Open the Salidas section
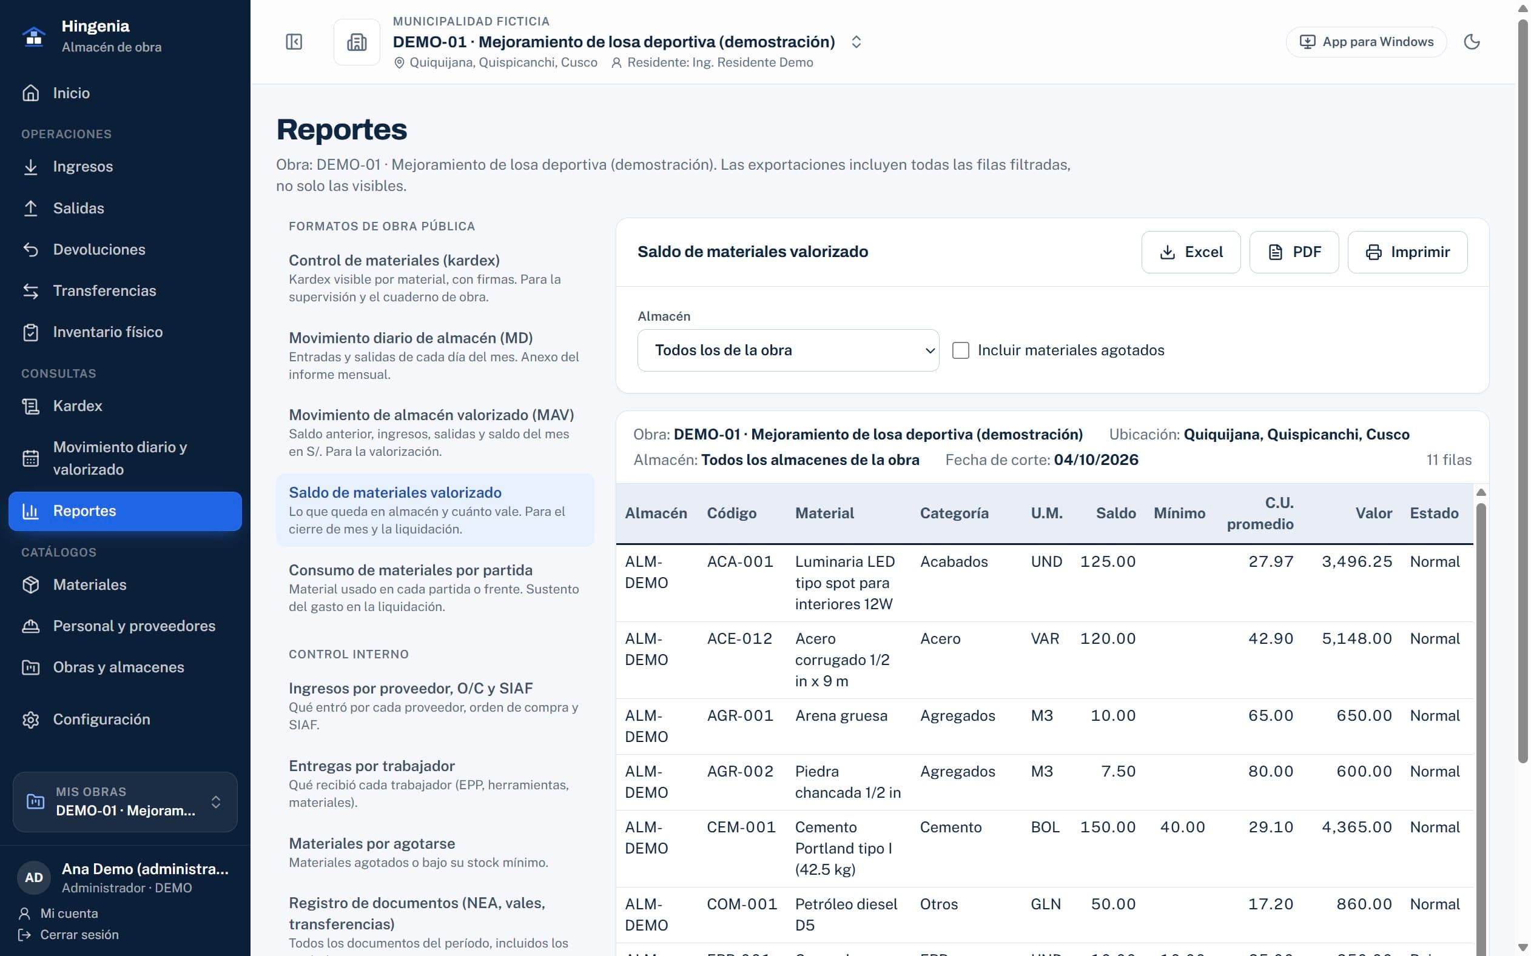1531x956 pixels. (x=126, y=208)
